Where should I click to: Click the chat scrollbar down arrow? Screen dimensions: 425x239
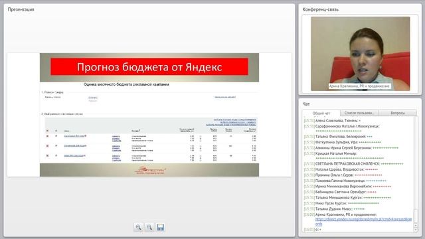click(416, 230)
